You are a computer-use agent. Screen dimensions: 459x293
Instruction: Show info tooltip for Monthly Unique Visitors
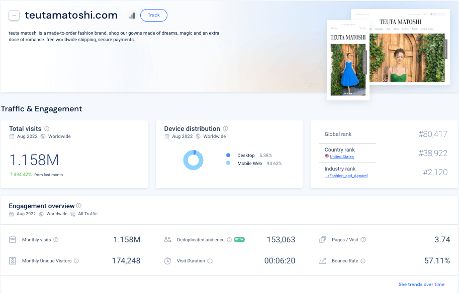(76, 261)
